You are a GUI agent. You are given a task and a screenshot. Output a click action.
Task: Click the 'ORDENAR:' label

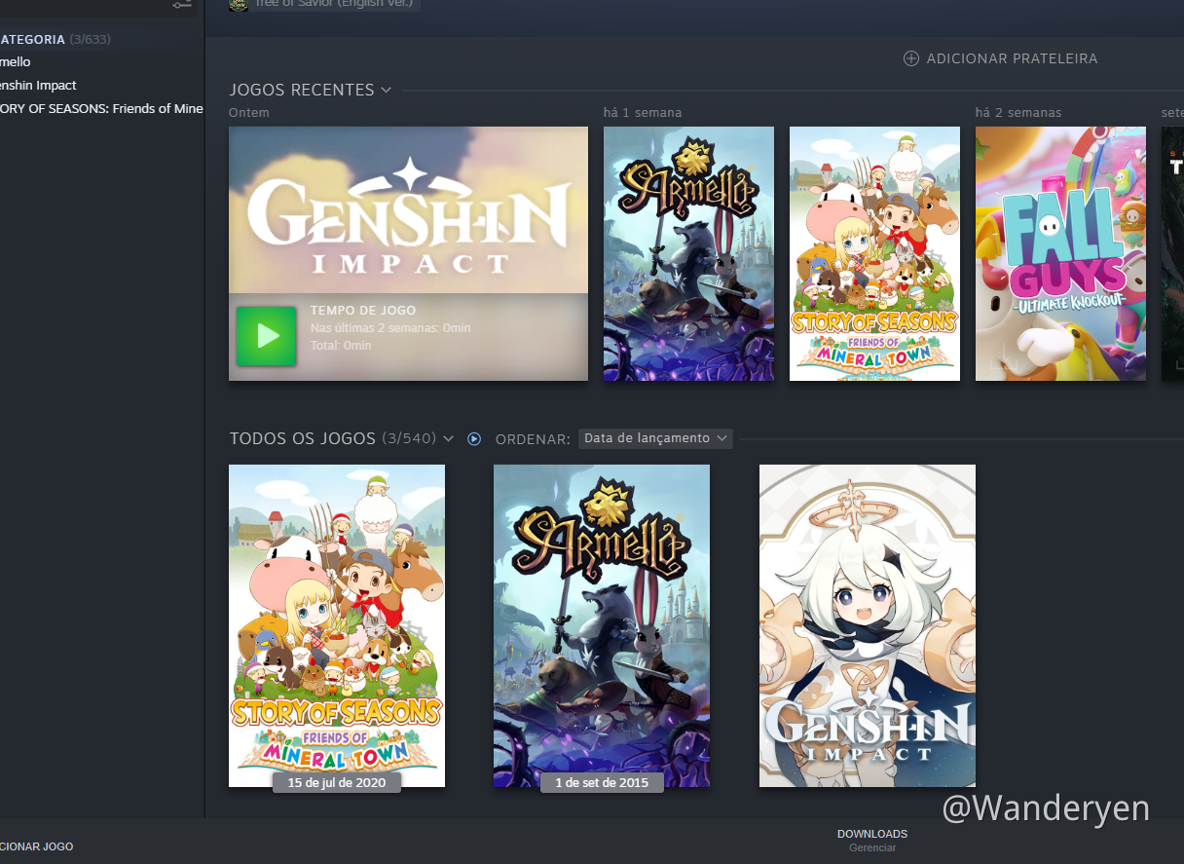(x=533, y=439)
